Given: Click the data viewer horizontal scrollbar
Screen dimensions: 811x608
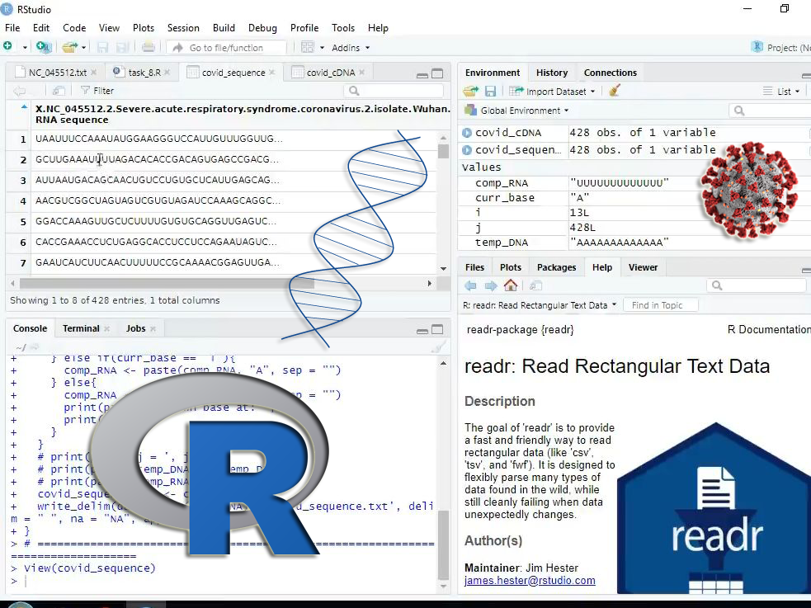Looking at the screenshot, I should coord(167,283).
